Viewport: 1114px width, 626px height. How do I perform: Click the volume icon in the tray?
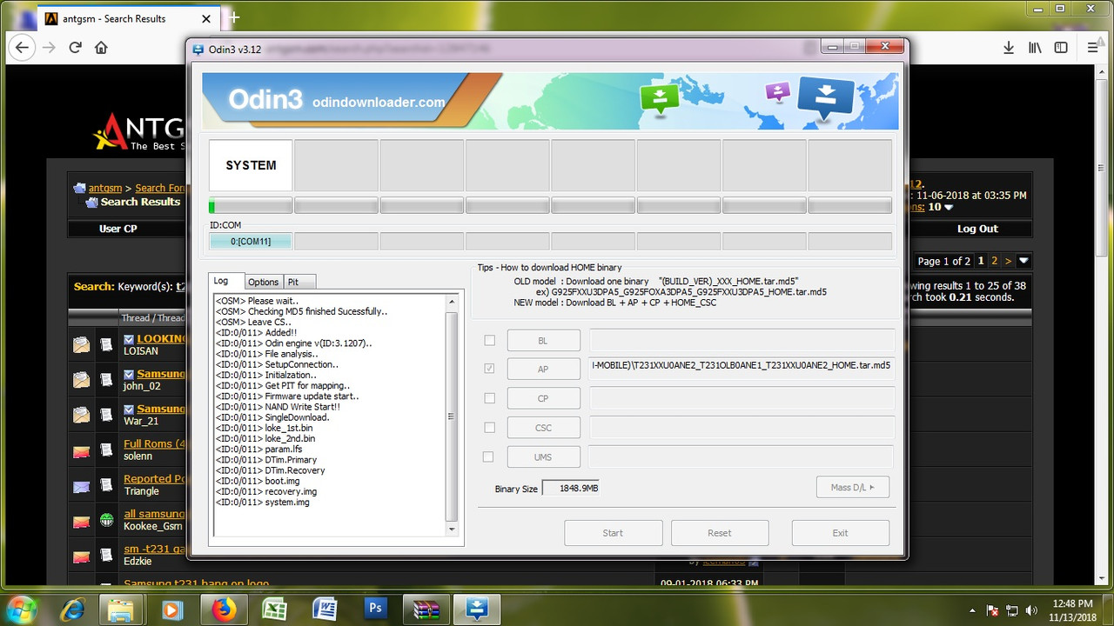[1032, 609]
